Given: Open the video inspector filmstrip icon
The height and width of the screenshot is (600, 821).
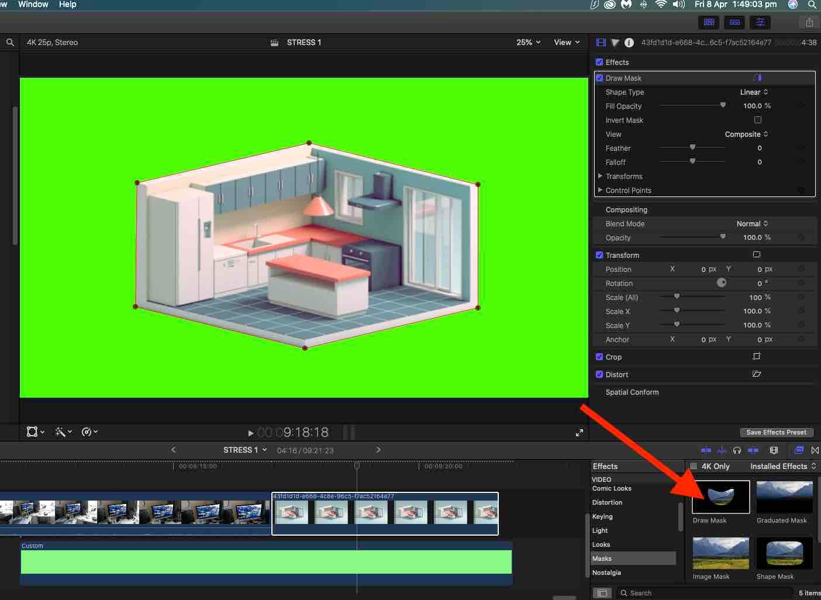Looking at the screenshot, I should (601, 43).
